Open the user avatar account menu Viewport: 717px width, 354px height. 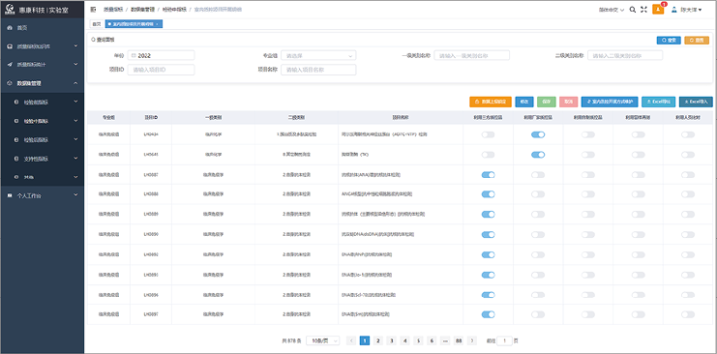[686, 9]
